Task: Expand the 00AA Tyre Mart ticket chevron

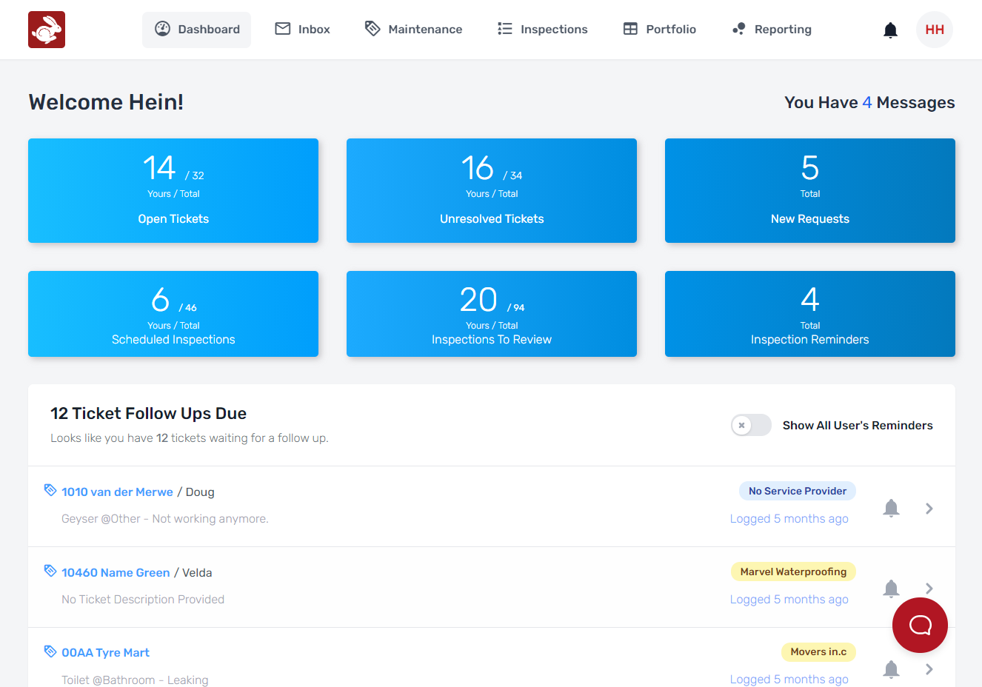Action: [929, 669]
